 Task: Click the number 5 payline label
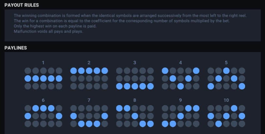[226, 63]
